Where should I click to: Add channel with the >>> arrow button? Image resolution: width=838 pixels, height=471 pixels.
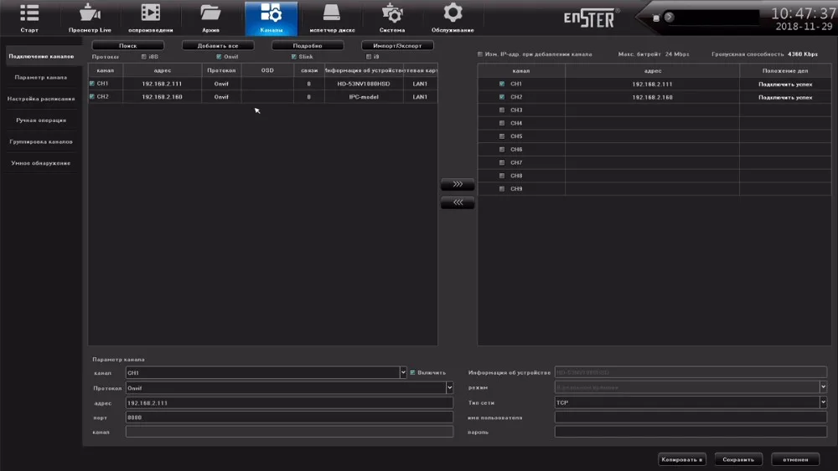(x=458, y=184)
